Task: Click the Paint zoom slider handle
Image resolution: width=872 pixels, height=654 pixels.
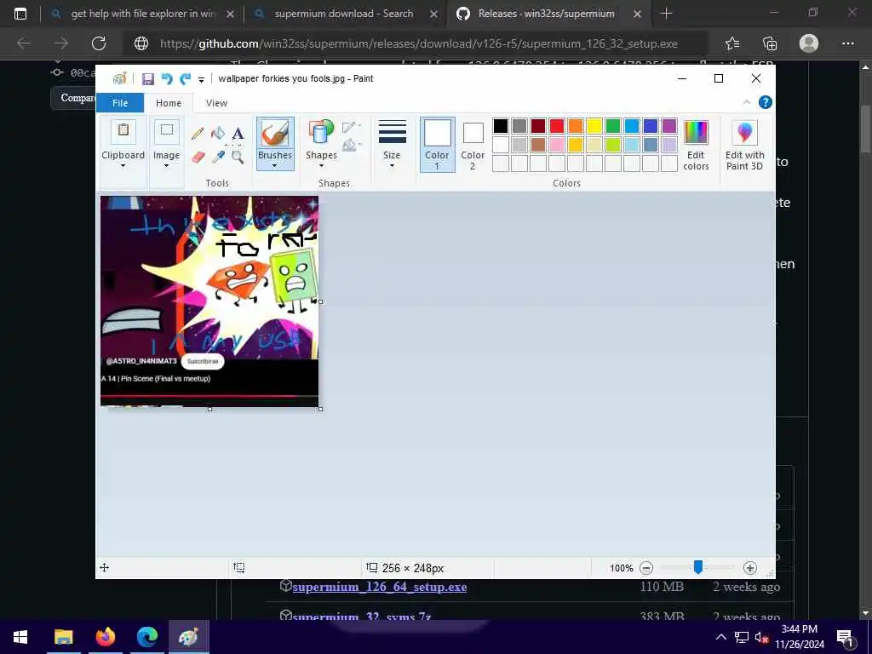Action: pyautogui.click(x=698, y=567)
